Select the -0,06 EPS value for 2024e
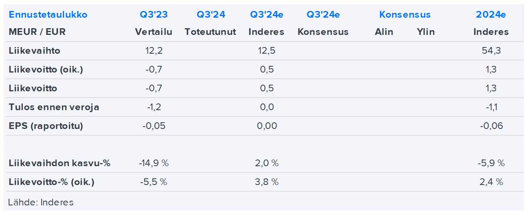Screen dimensions: 526x214 coord(491,126)
